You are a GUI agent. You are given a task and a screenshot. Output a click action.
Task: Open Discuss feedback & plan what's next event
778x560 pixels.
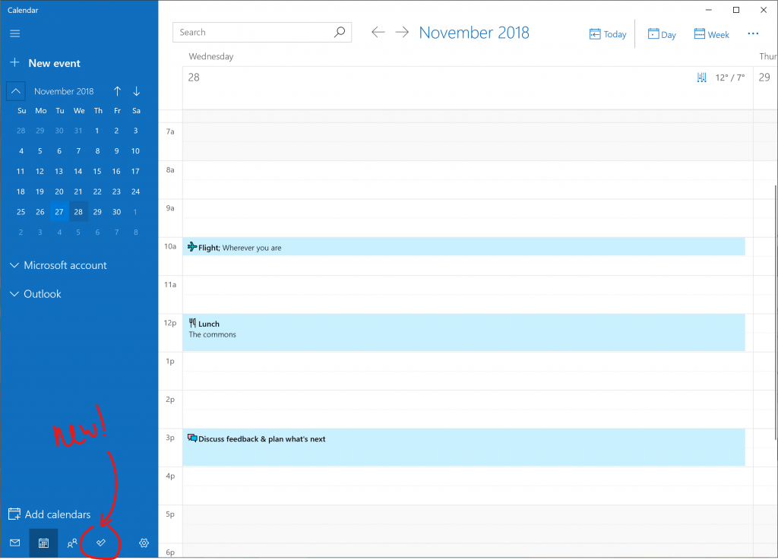[464, 448]
